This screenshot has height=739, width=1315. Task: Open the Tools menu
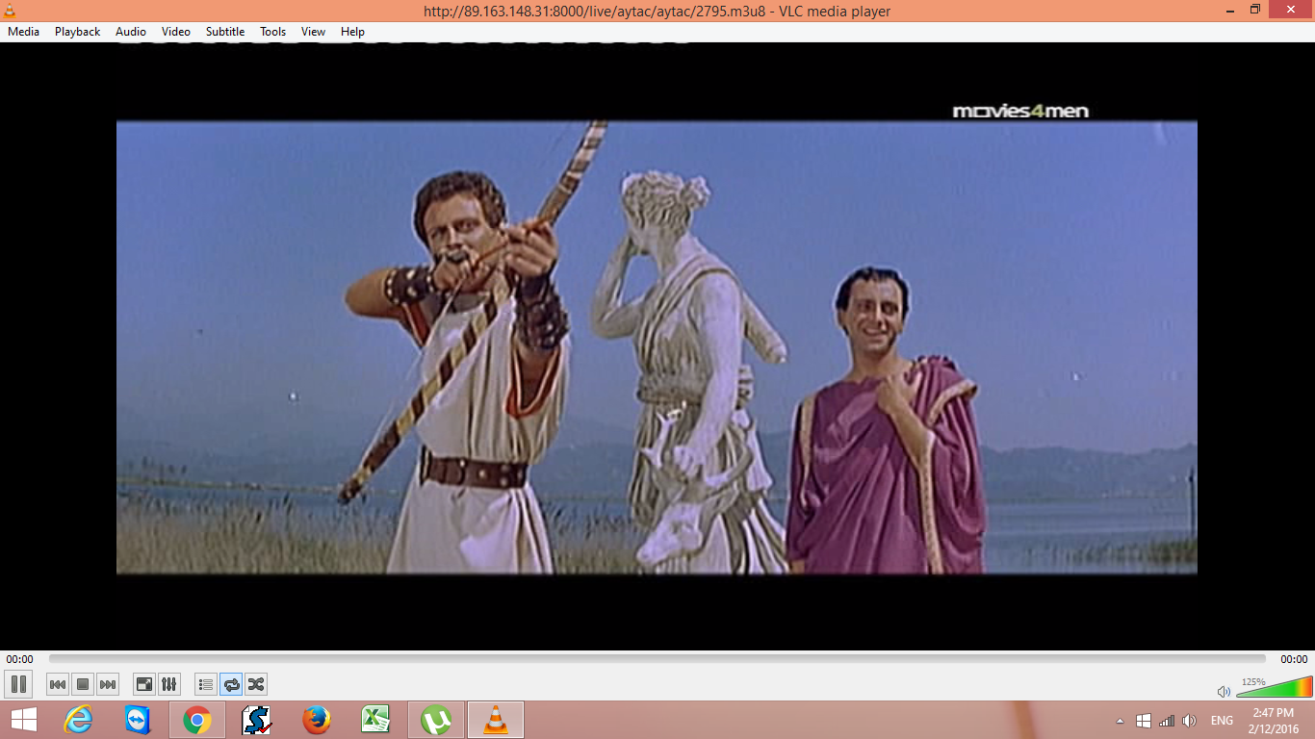[x=272, y=32]
